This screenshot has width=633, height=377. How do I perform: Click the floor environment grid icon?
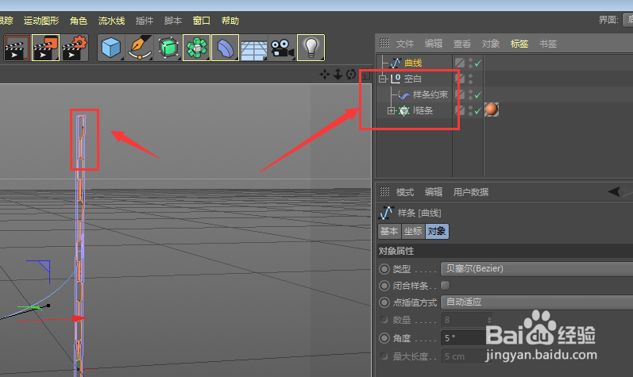click(x=254, y=49)
